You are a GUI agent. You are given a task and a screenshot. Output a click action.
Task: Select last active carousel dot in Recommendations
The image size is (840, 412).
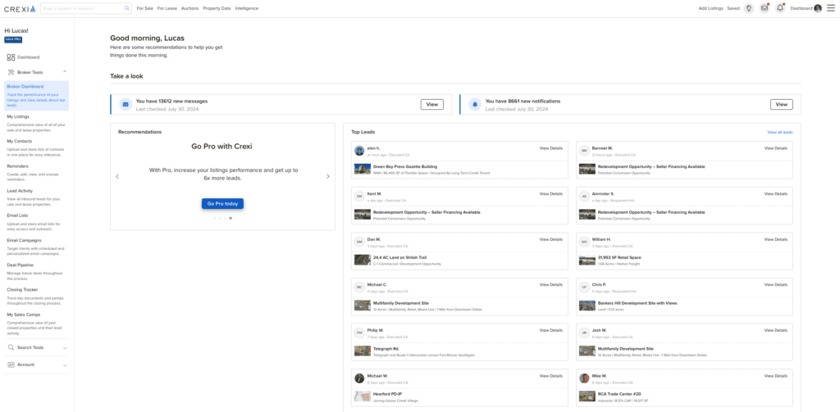click(231, 219)
